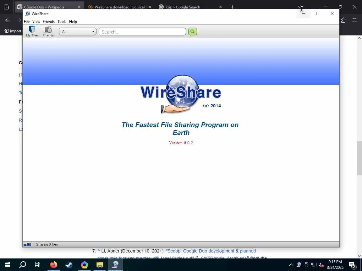Open Windows taskbar search
The image size is (362, 271).
(x=23, y=264)
